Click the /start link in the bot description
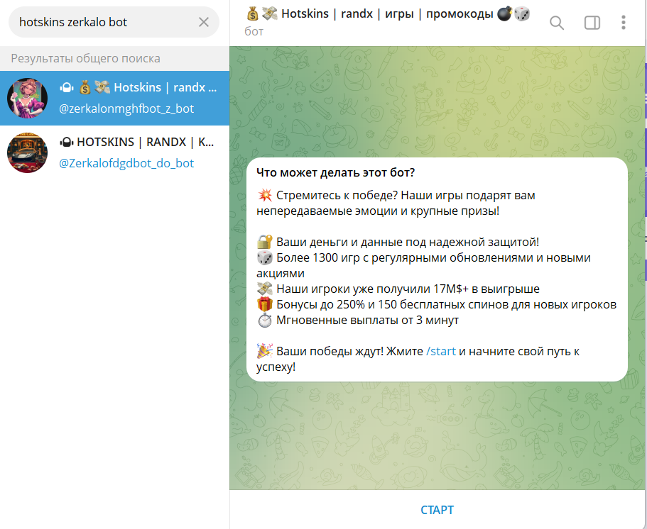 (x=440, y=351)
